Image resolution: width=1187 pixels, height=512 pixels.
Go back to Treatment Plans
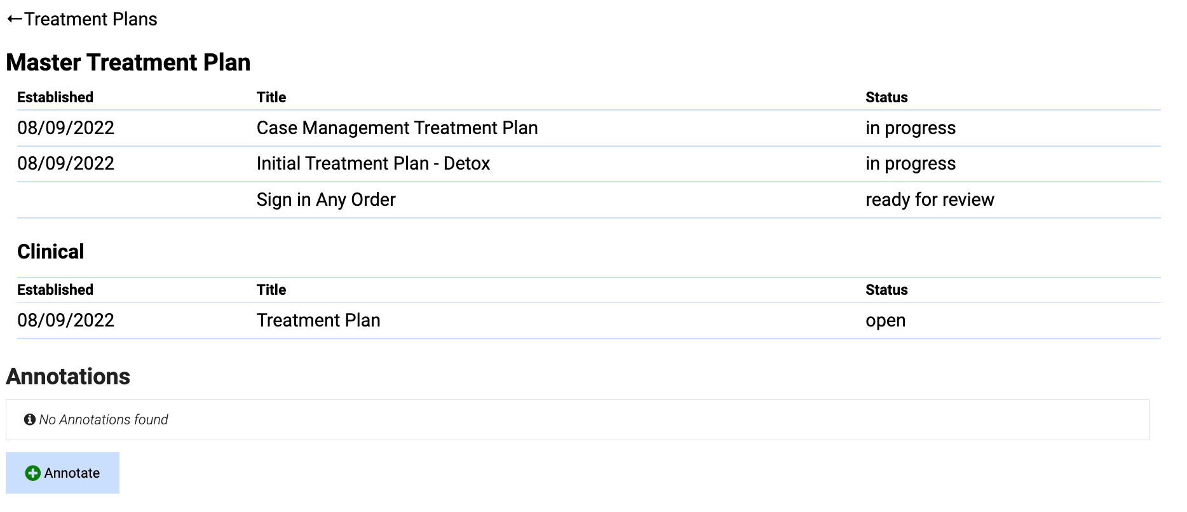pos(82,19)
